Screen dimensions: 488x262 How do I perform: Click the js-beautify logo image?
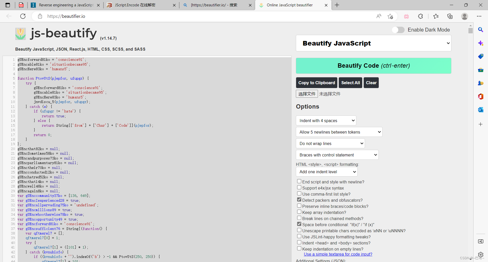(x=21, y=34)
